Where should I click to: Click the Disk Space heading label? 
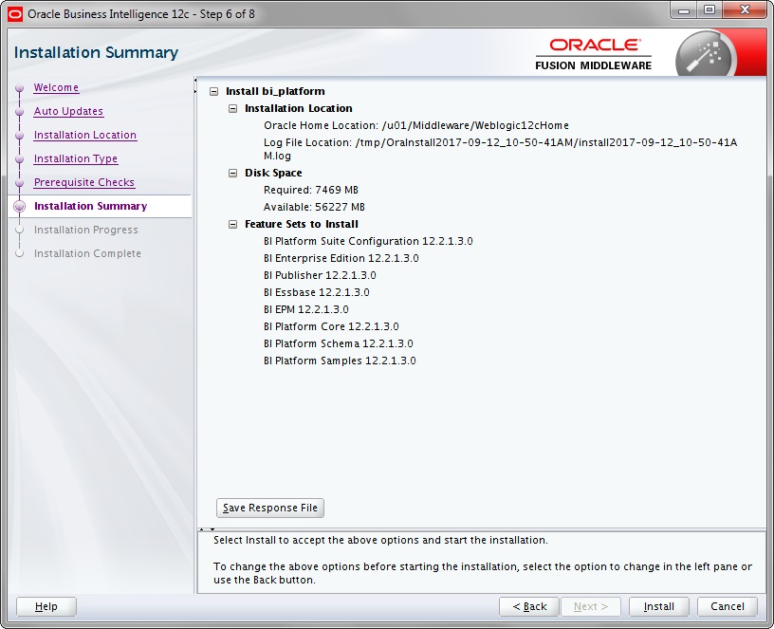(273, 173)
